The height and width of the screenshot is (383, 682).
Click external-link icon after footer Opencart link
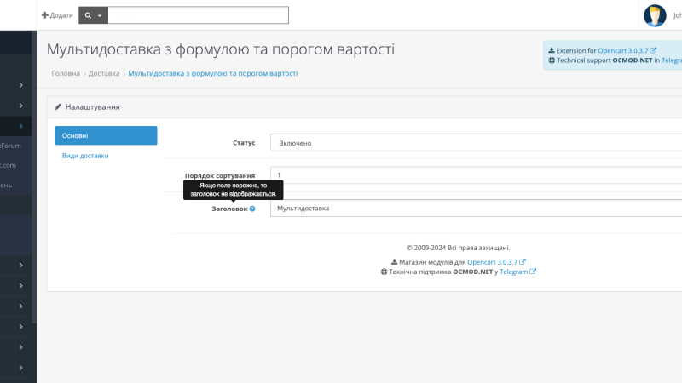point(523,262)
